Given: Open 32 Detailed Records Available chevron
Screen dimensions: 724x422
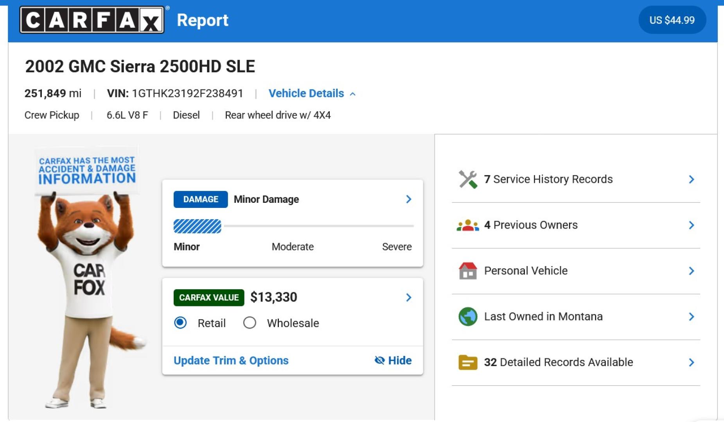Looking at the screenshot, I should coord(692,362).
